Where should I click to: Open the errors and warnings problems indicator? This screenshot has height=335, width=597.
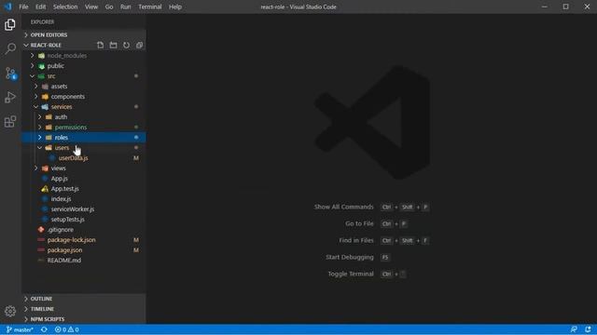(x=66, y=329)
